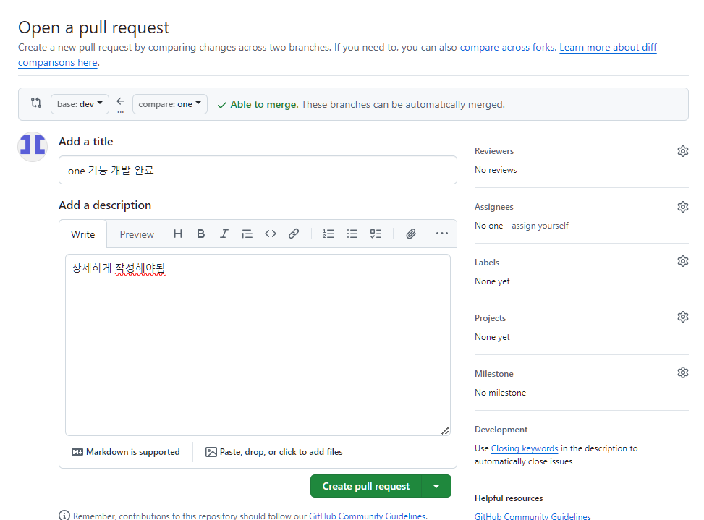Open the Labels gear settings
Viewport: 704px width, 520px height.
682,261
